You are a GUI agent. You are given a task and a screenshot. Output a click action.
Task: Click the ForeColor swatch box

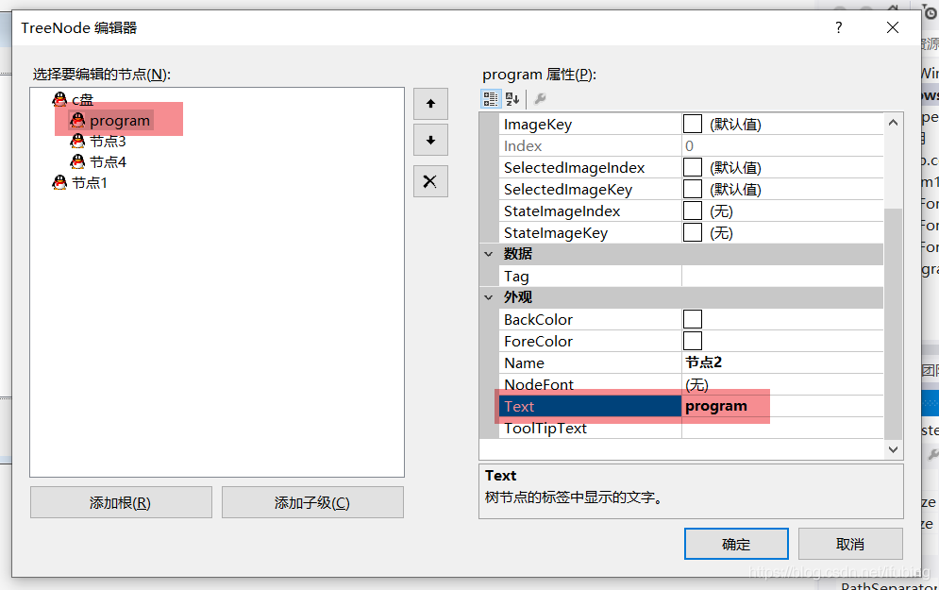(692, 341)
